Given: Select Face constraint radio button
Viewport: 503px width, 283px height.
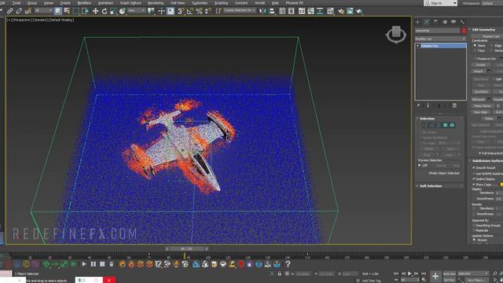Looking at the screenshot, I should [475, 50].
